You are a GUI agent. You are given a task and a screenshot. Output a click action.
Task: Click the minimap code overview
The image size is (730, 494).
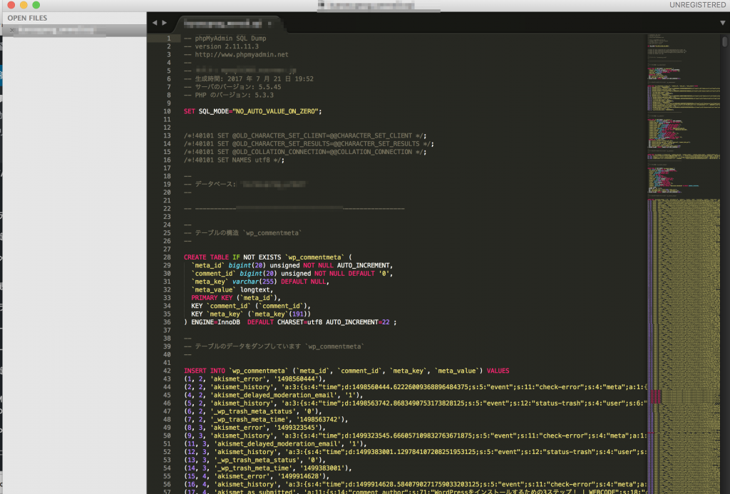pos(683,263)
